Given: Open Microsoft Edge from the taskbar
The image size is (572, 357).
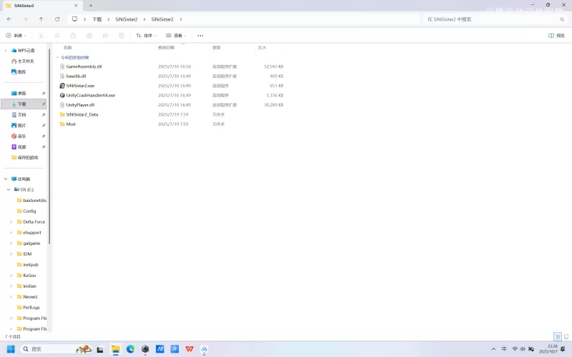Looking at the screenshot, I should pyautogui.click(x=130, y=349).
